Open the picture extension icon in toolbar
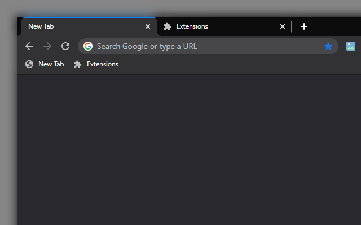The width and height of the screenshot is (361, 225). click(x=351, y=46)
